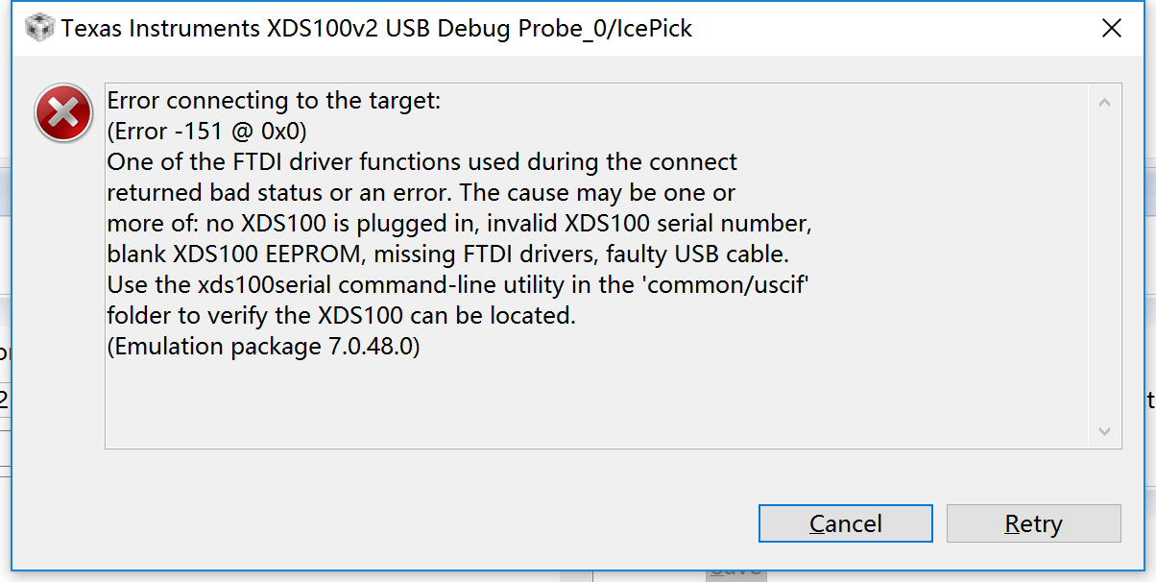Close the XDS100v2 error dialog

(1111, 29)
